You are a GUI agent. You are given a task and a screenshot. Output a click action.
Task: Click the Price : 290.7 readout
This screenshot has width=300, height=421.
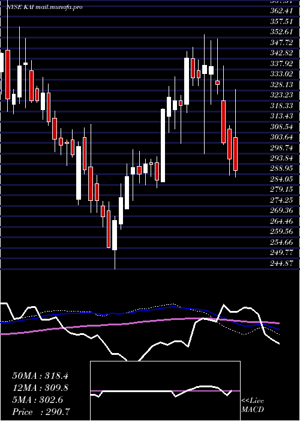[41, 412]
